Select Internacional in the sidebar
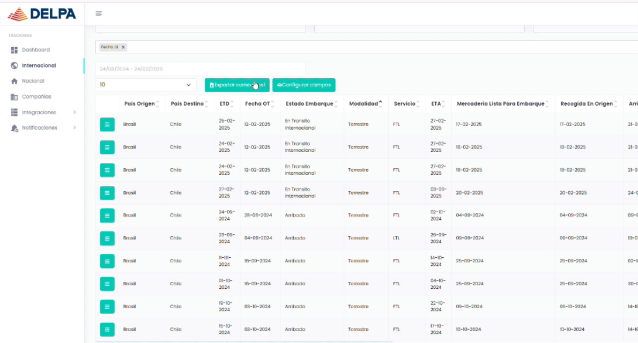The height and width of the screenshot is (343, 638). pyautogui.click(x=39, y=65)
